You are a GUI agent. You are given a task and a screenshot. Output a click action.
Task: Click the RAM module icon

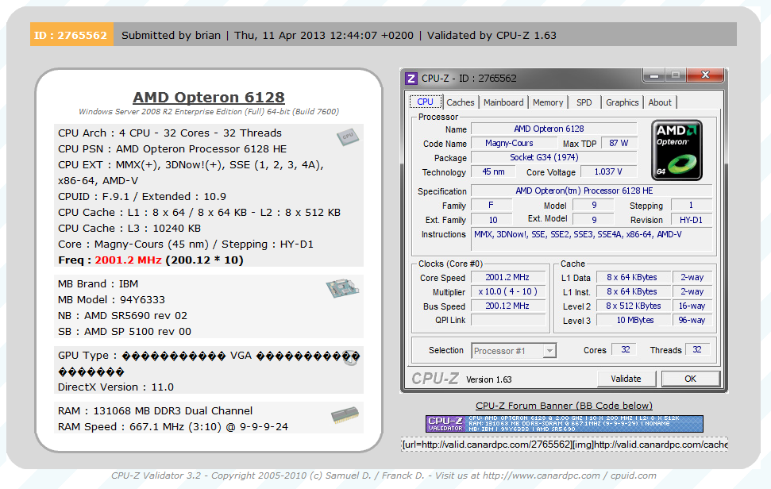345,415
